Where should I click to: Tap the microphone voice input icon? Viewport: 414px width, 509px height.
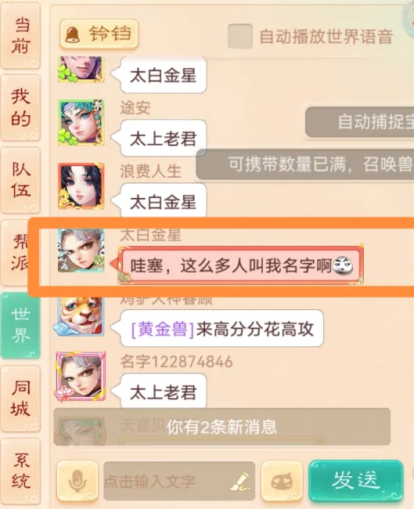[x=77, y=481]
